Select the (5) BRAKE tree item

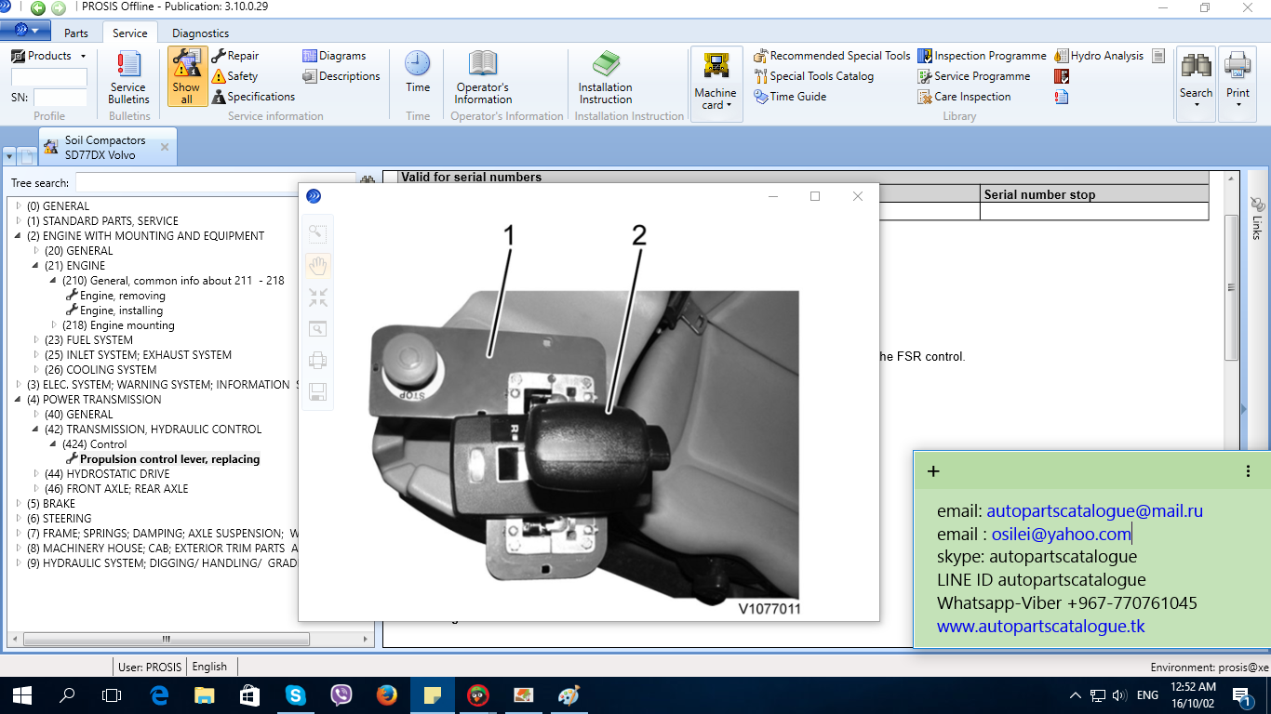click(51, 504)
